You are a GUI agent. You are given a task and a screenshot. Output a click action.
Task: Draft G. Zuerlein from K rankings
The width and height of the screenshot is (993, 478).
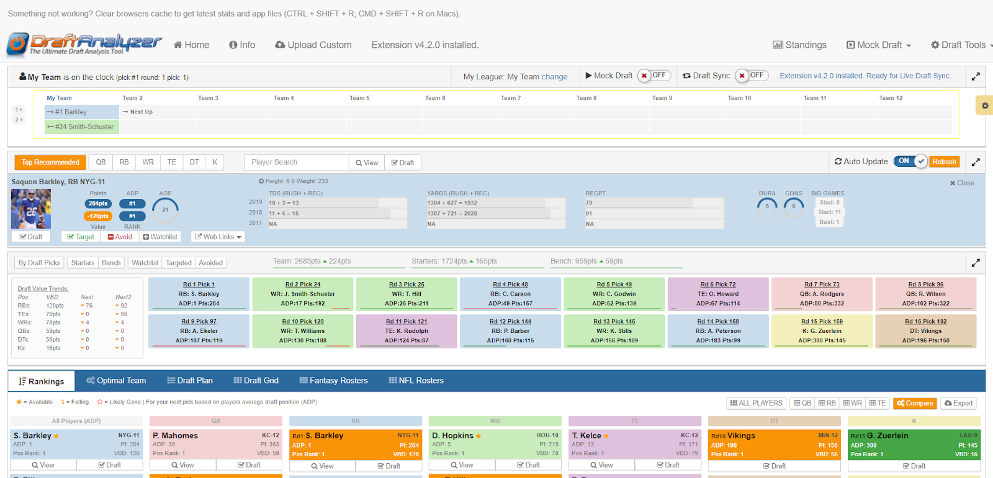914,466
